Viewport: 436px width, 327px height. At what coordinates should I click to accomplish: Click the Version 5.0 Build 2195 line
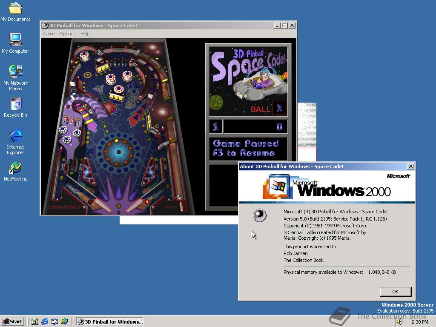(335, 219)
